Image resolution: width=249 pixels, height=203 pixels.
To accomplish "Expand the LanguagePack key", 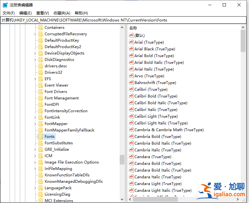I will point(35,188).
